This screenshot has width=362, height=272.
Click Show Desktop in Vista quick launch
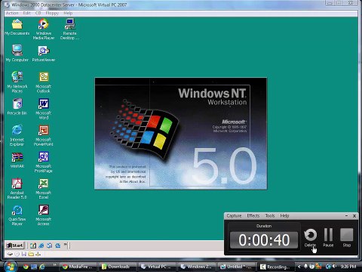(34, 267)
